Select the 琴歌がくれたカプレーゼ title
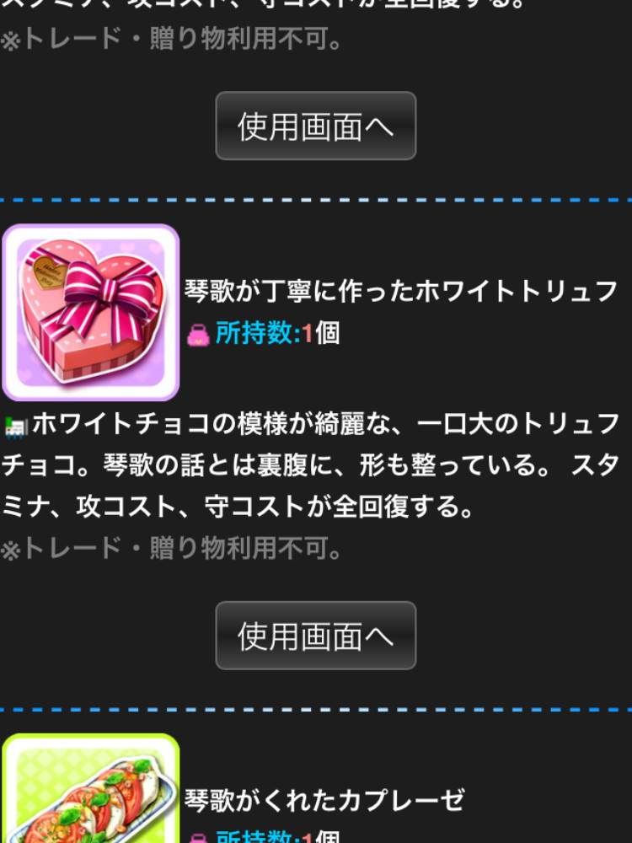Viewport: 632px width, 843px height. pos(324,801)
